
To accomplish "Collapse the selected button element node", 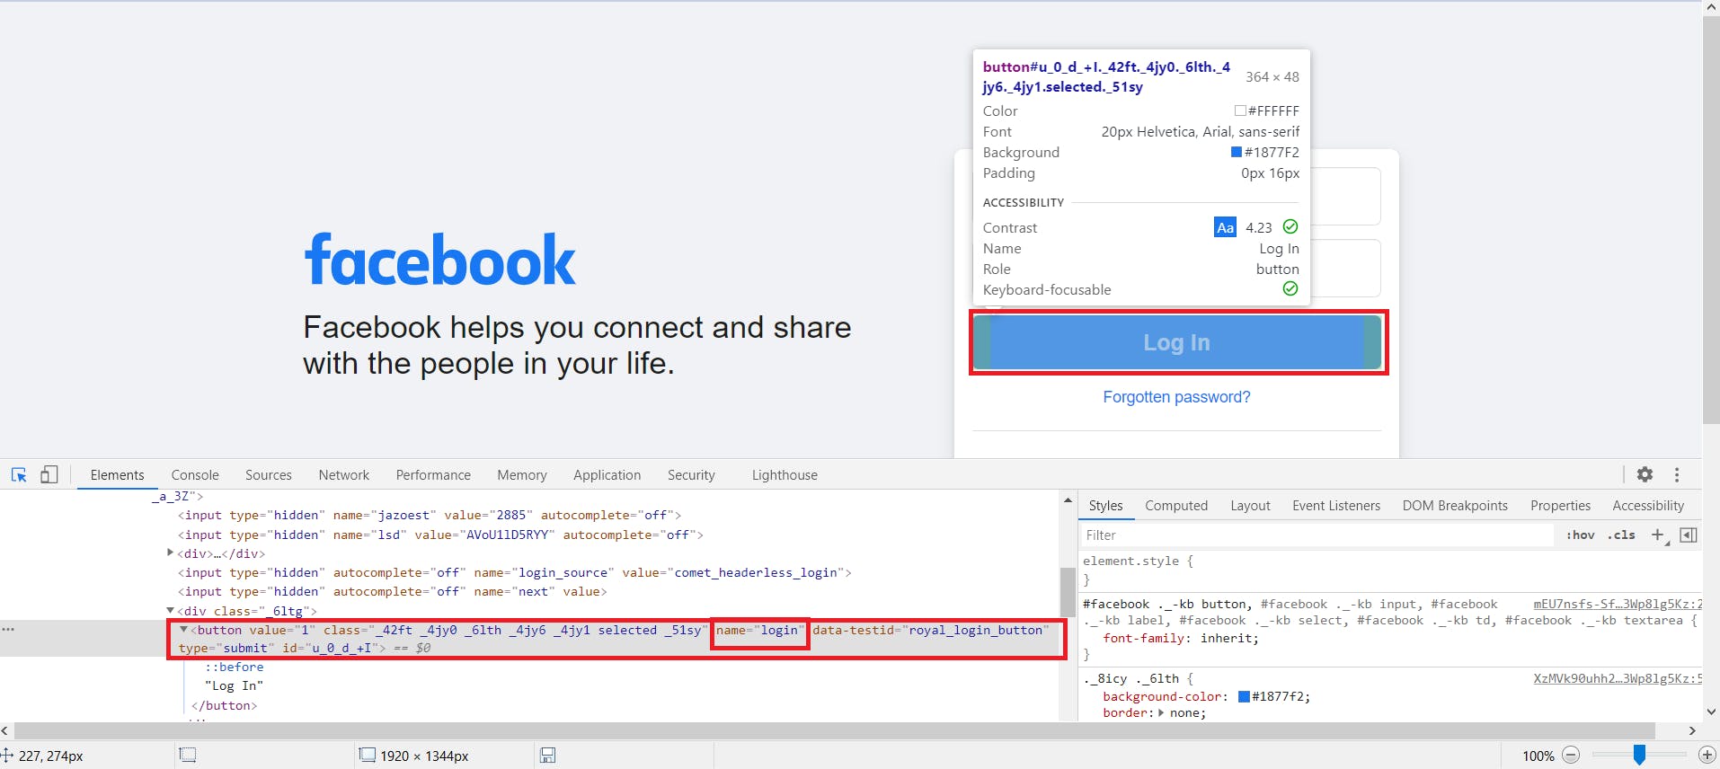I will (x=183, y=630).
